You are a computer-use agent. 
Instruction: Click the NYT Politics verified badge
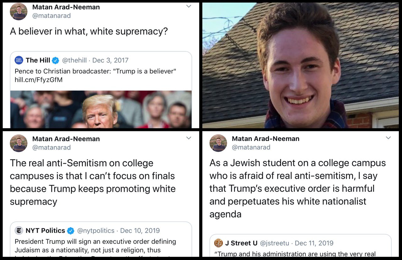(71, 231)
